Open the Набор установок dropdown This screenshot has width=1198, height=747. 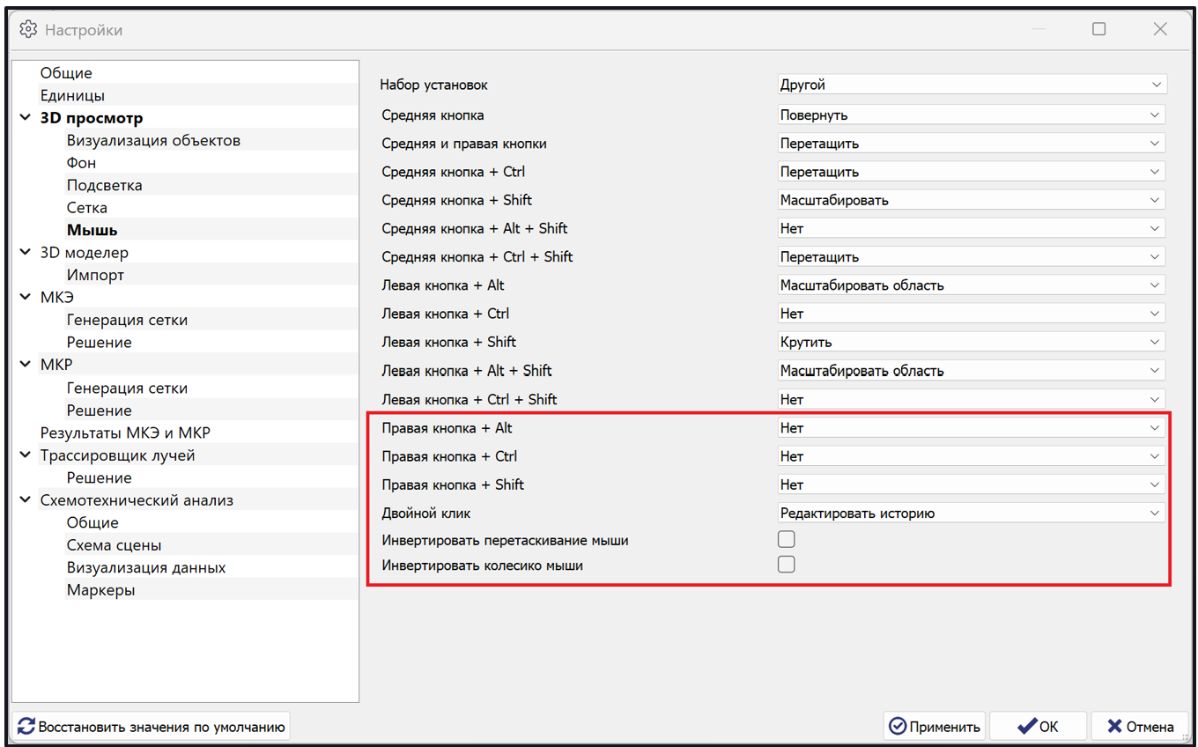(972, 85)
